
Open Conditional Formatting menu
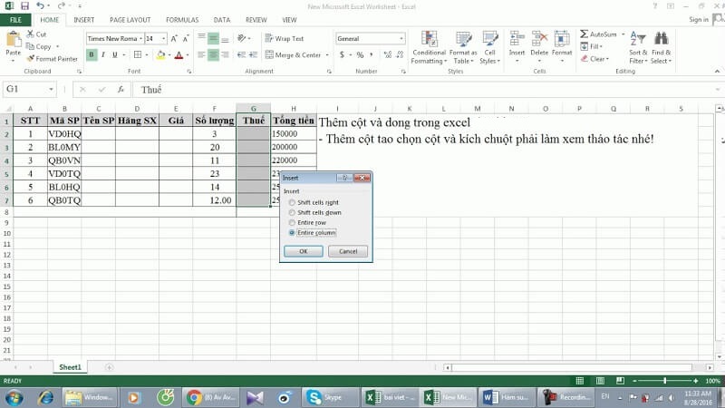[x=429, y=47]
